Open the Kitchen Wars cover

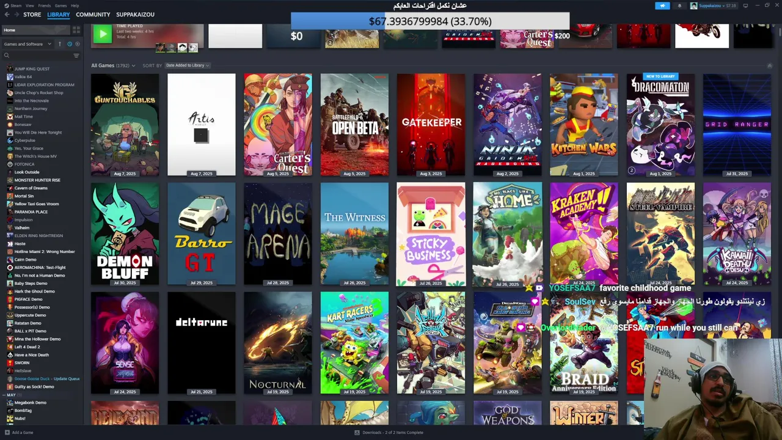583,125
